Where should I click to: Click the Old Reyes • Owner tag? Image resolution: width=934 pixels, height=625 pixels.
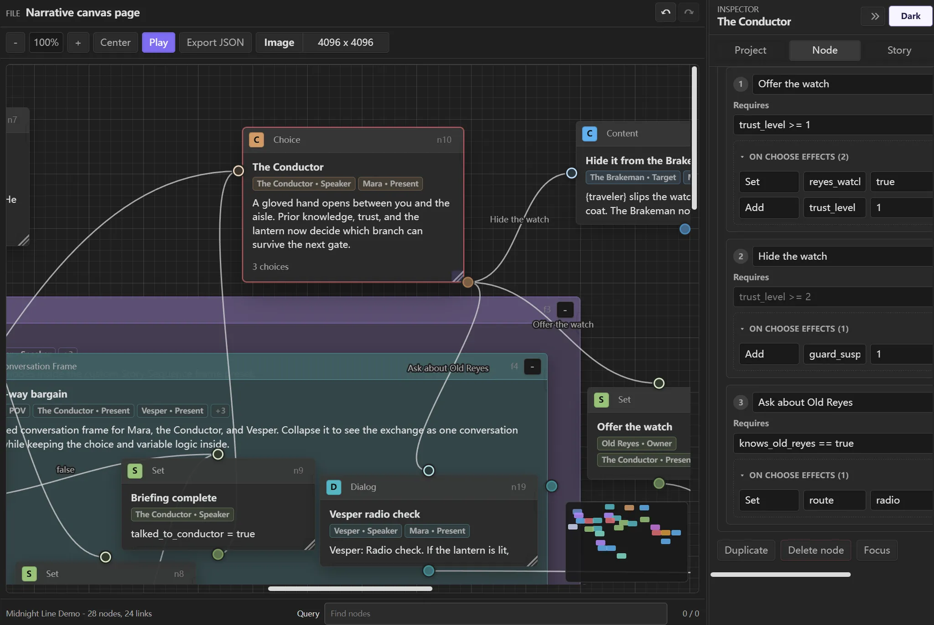coord(636,444)
